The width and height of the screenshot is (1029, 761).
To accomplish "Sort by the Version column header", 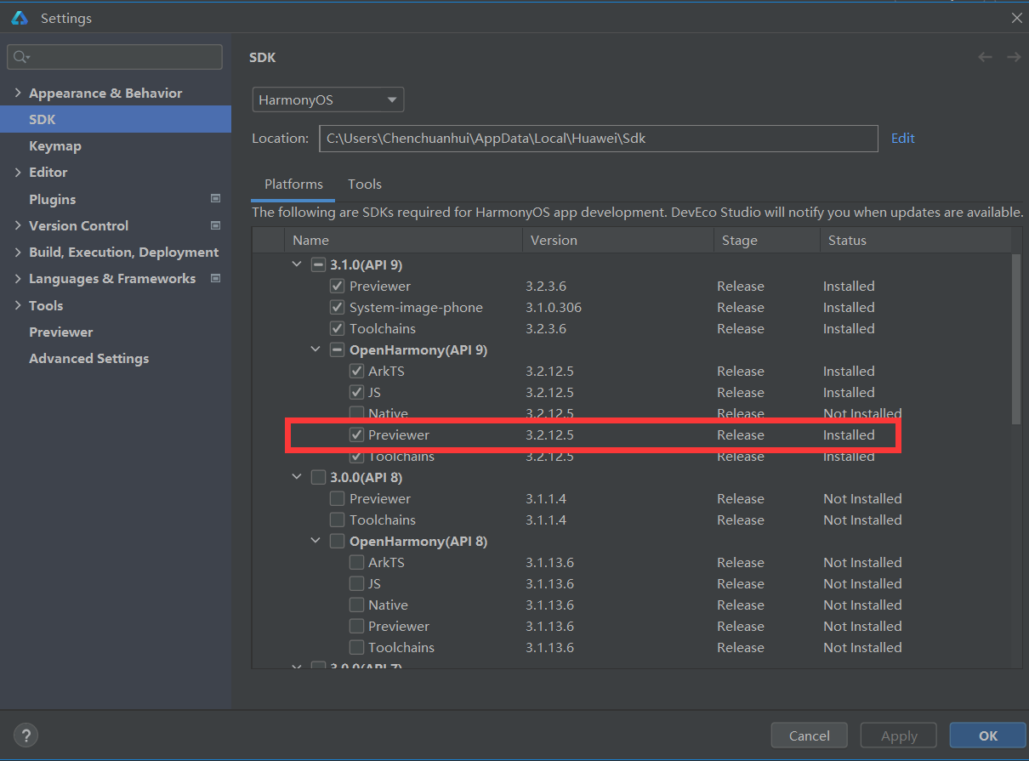I will 618,241.
